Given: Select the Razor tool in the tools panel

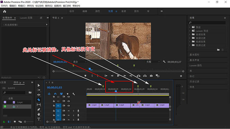Looking at the screenshot, I should pyautogui.click(x=39, y=100).
